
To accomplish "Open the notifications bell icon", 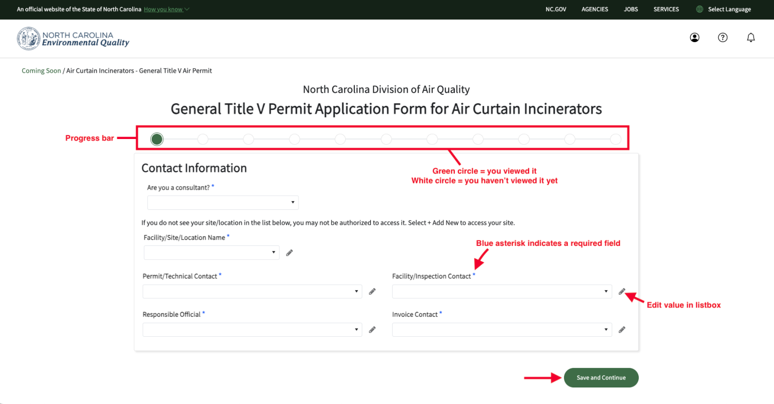I will click(751, 38).
